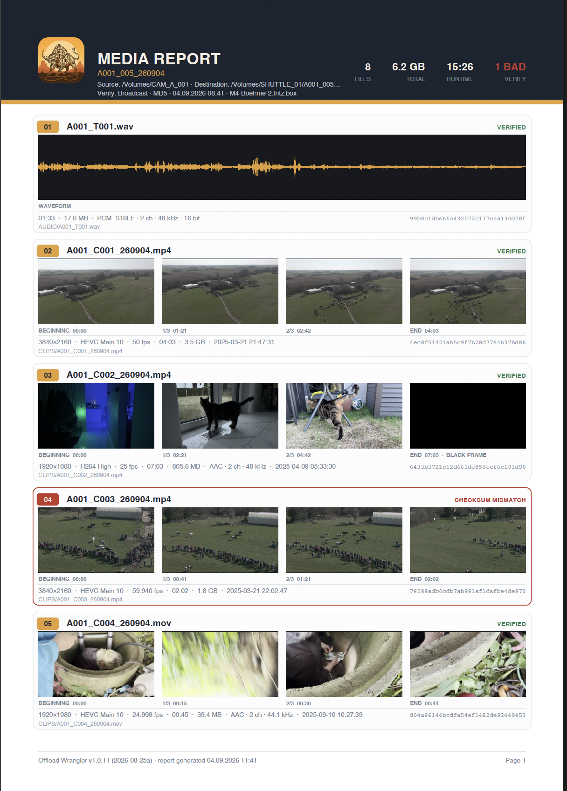
Task: Click the Page 1 footer label
Action: [x=515, y=760]
